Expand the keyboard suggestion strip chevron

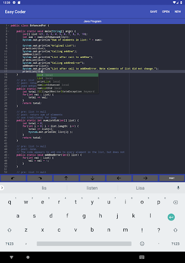2,188
